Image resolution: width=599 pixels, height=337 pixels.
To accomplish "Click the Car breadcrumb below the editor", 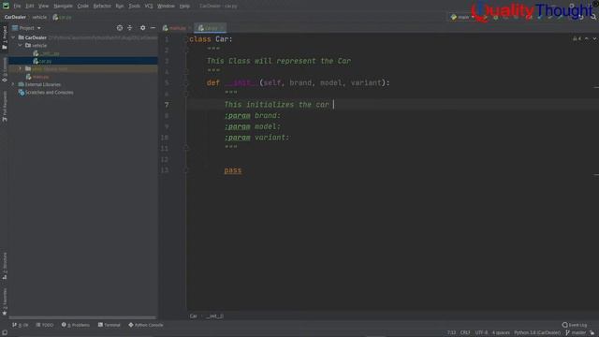I will click(194, 316).
